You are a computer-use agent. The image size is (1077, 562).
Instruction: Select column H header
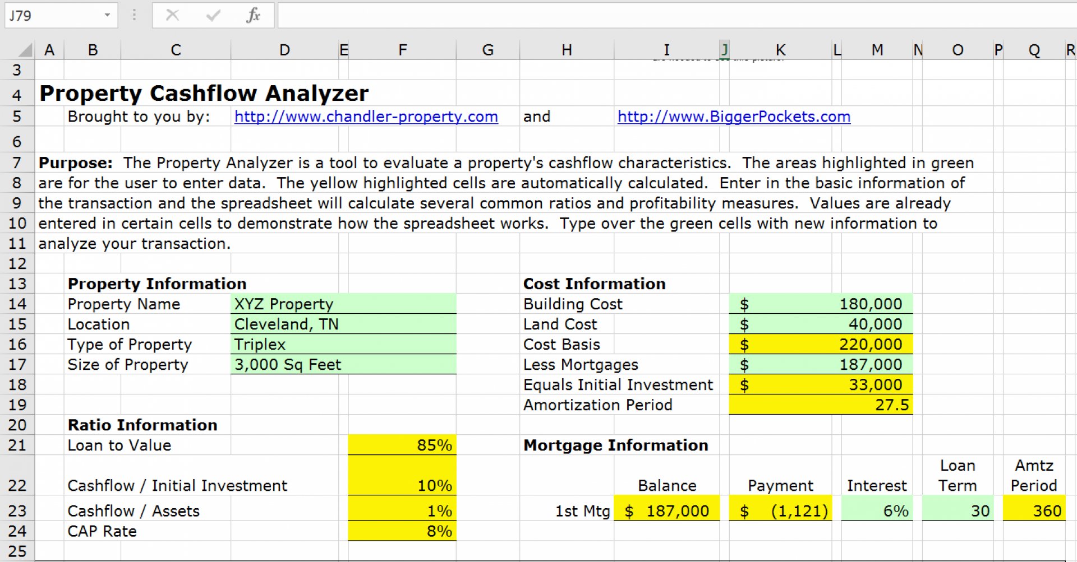[x=567, y=50]
